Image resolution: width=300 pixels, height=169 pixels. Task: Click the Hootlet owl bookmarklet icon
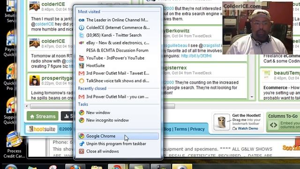click(222, 122)
